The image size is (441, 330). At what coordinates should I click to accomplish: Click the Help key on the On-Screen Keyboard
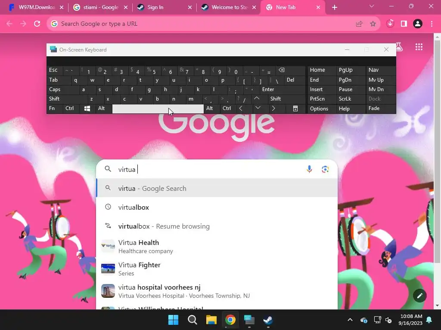351,109
